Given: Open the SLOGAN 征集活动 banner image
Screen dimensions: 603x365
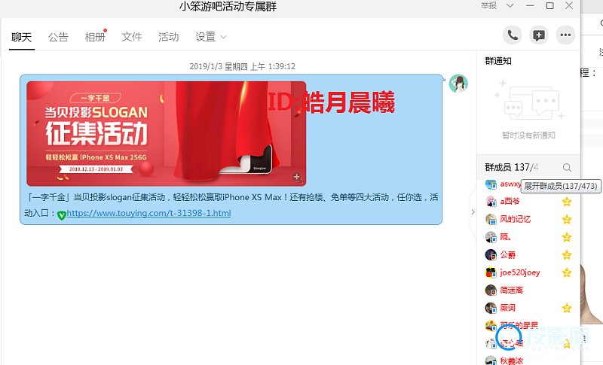Looking at the screenshot, I should (166, 133).
